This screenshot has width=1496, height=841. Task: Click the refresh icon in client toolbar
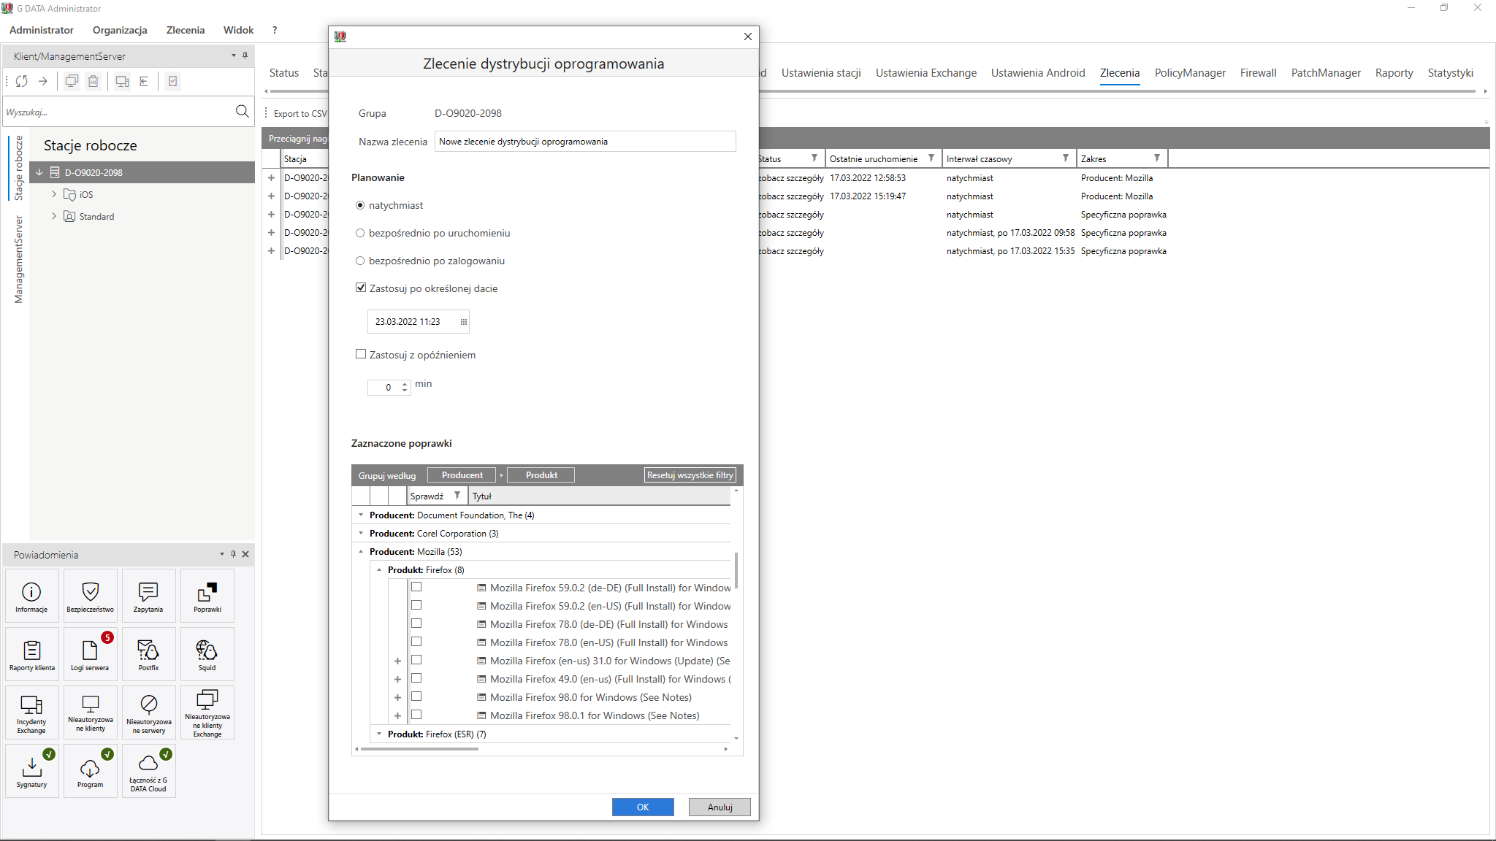22,81
